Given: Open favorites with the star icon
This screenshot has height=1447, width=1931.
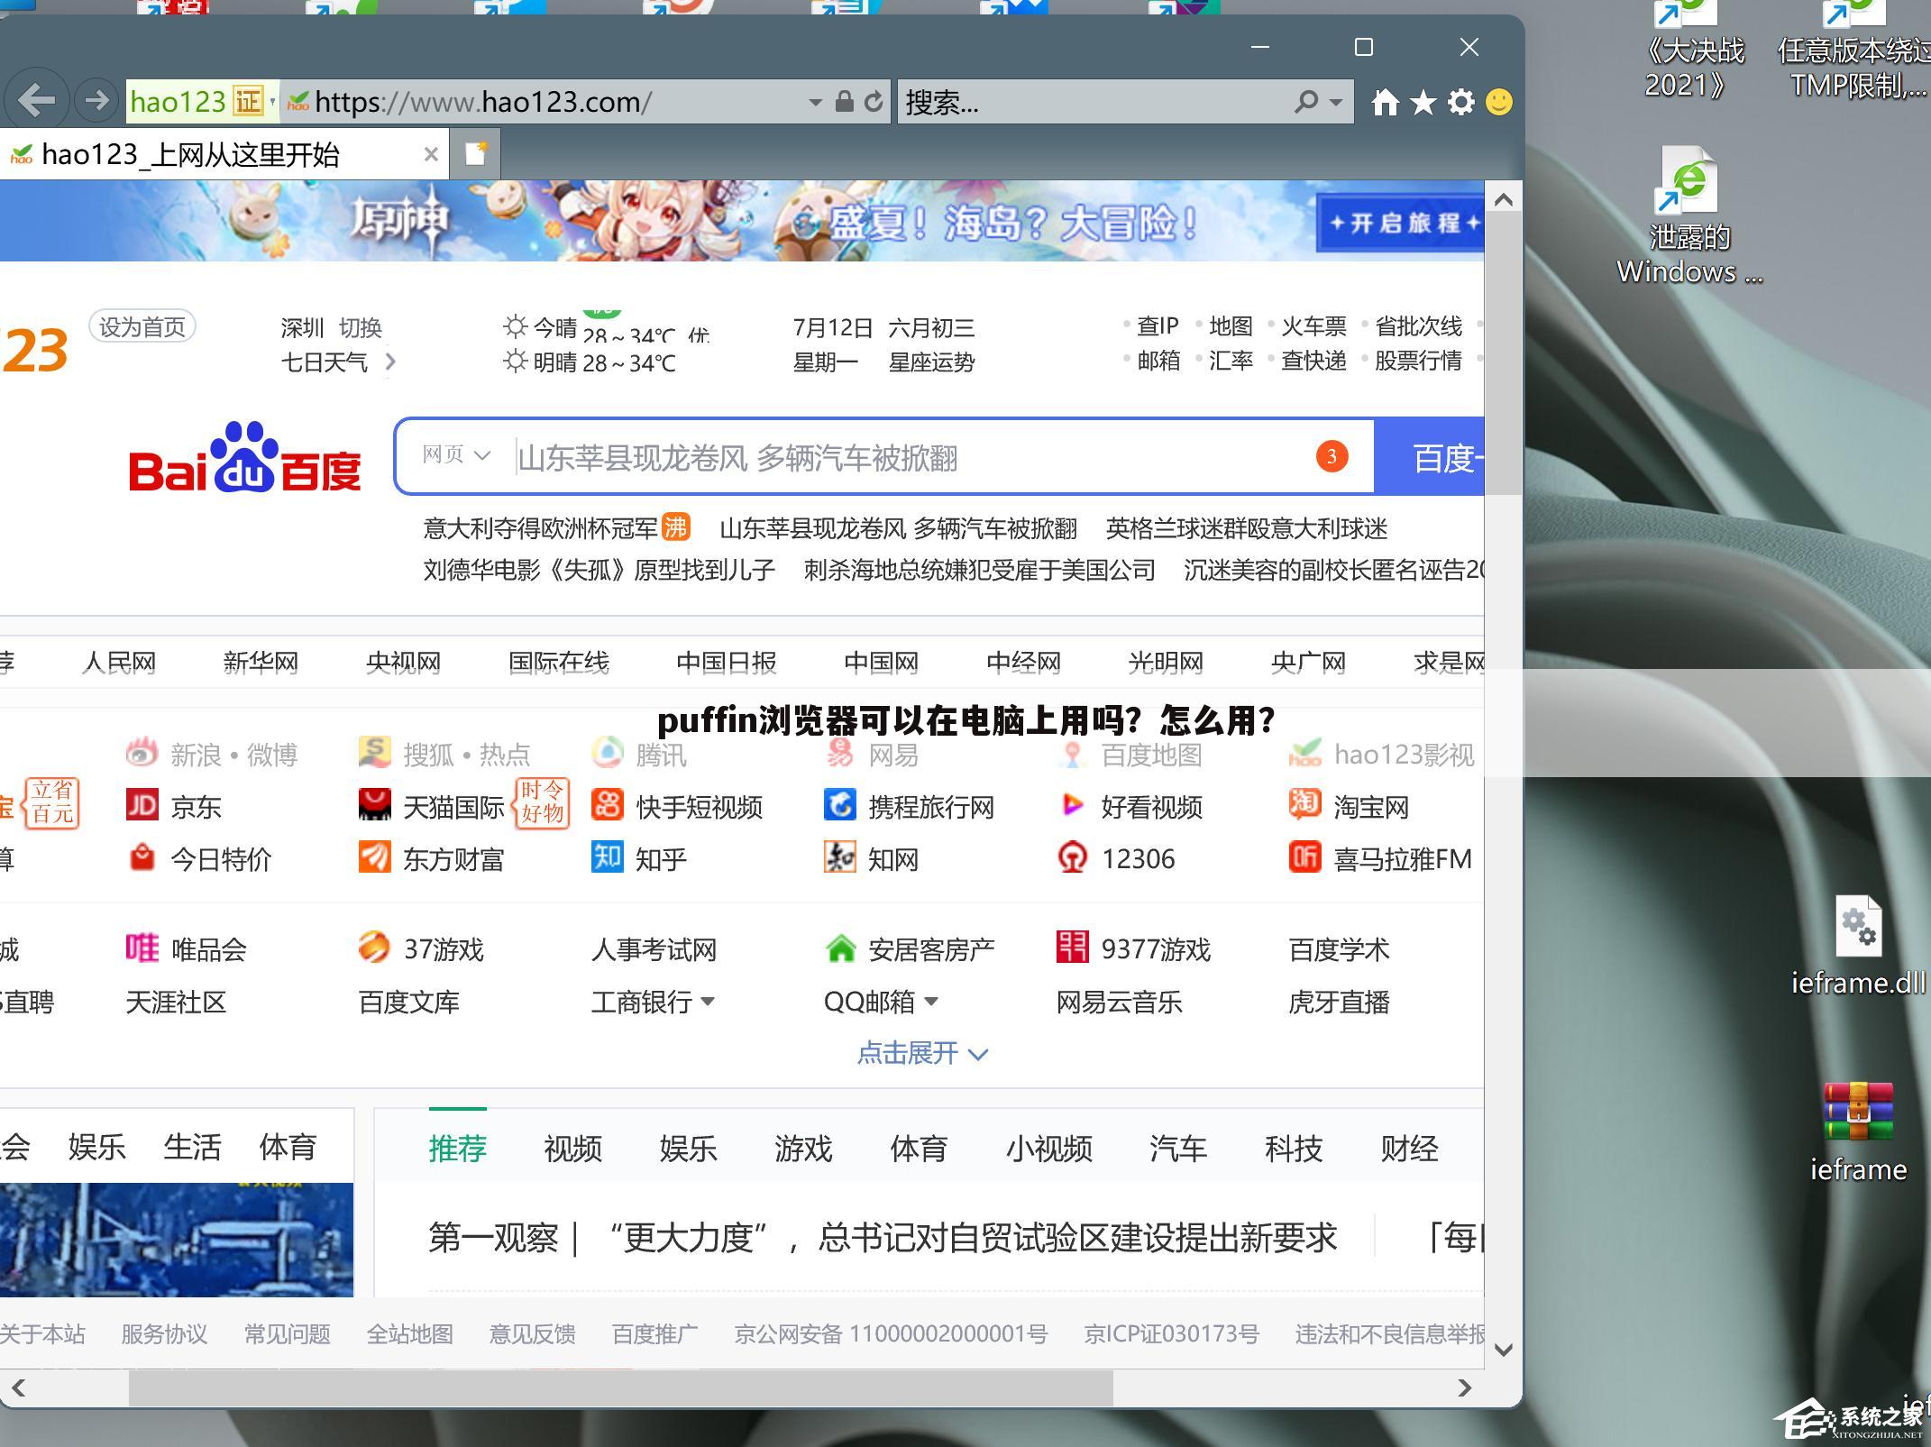Looking at the screenshot, I should tap(1423, 102).
